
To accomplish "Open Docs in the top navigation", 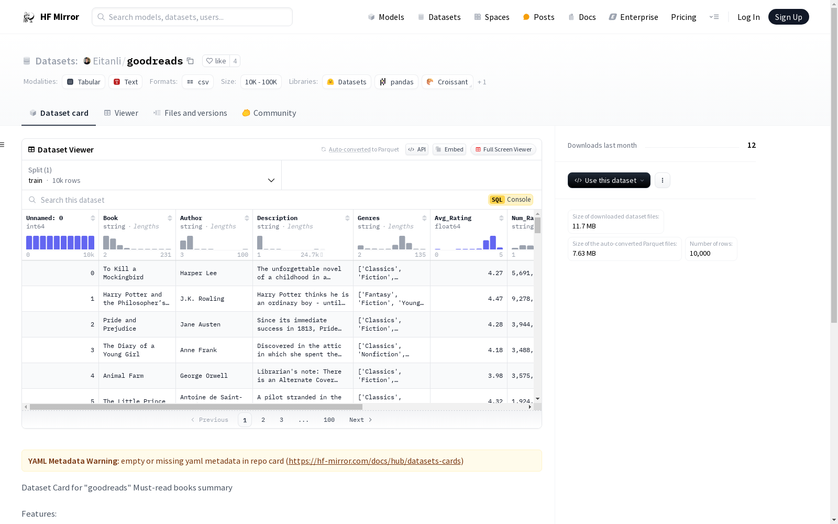I will click(x=582, y=17).
